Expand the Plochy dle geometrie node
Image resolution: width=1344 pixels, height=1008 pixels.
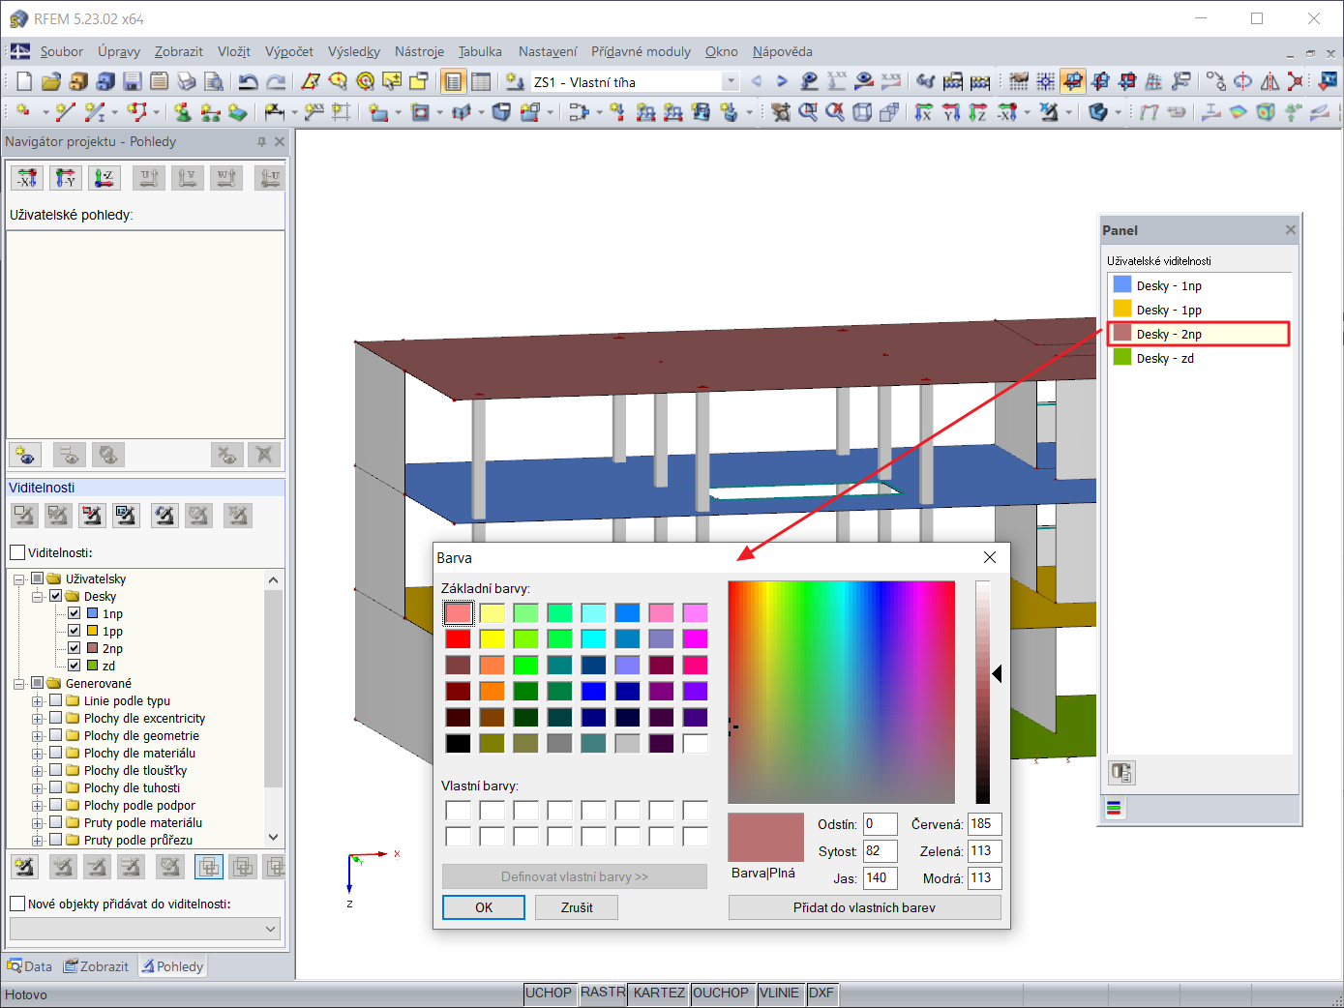coord(38,735)
